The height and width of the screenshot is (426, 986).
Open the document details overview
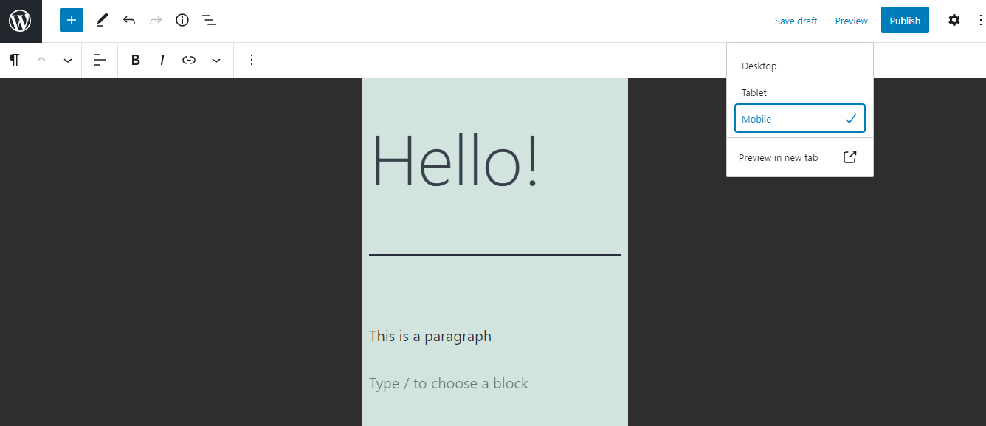[182, 20]
